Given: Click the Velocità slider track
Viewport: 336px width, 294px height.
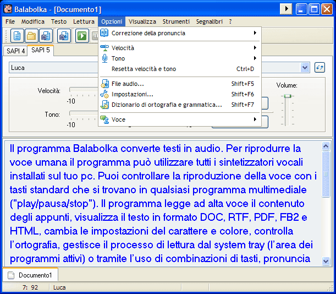Looking at the screenshot, I should coord(84,90).
